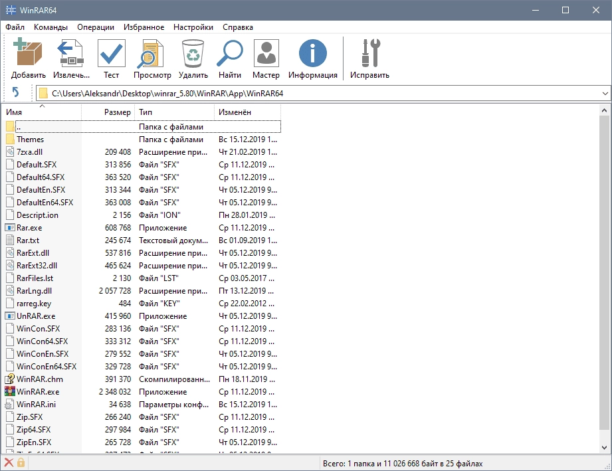Image resolution: width=612 pixels, height=471 pixels.
Task: Select the Default.SFX file name
Action: coord(37,164)
